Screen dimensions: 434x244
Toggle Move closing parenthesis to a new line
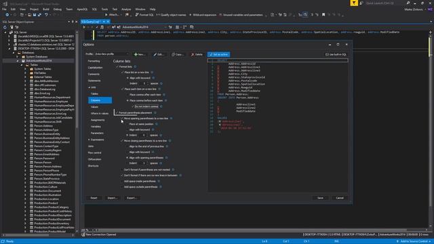point(122,141)
